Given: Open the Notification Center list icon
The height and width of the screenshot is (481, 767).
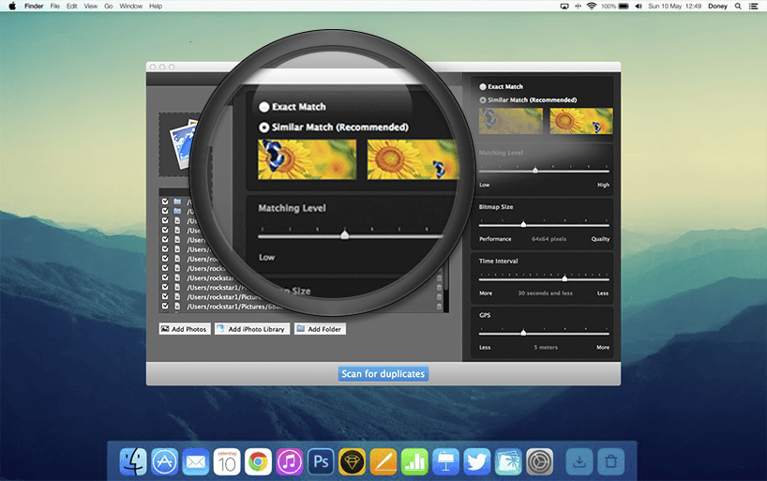Looking at the screenshot, I should click(x=753, y=6).
